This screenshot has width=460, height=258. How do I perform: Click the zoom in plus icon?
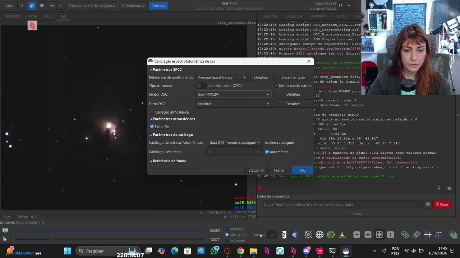click(368, 235)
